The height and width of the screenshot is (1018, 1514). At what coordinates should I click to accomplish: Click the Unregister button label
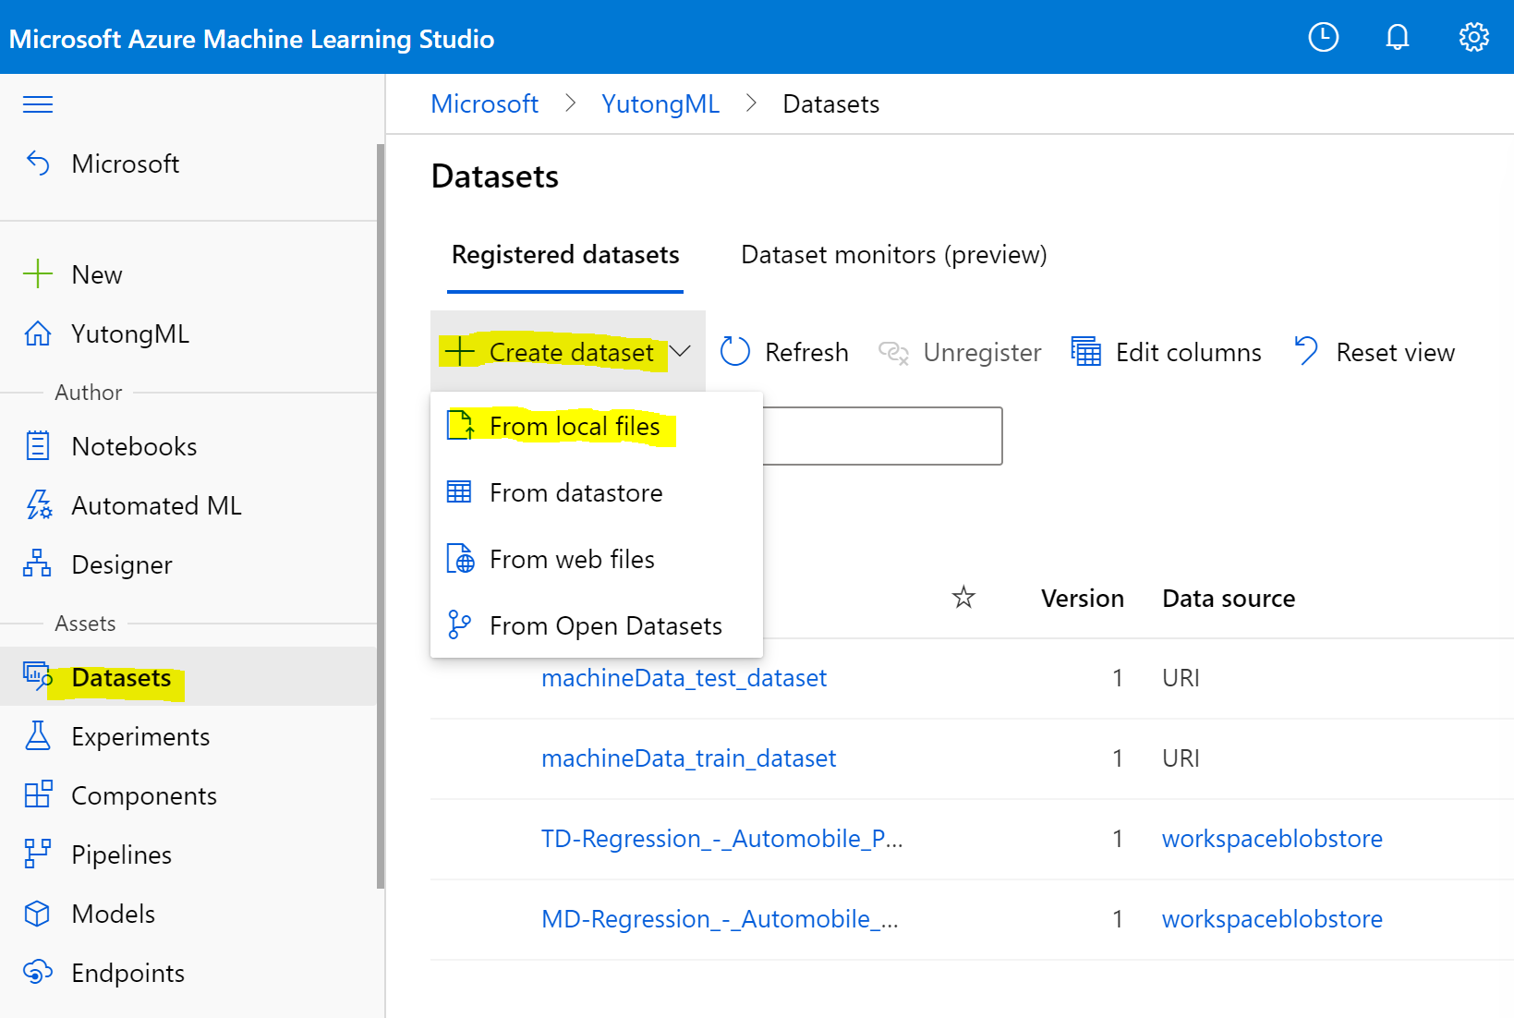[982, 352]
